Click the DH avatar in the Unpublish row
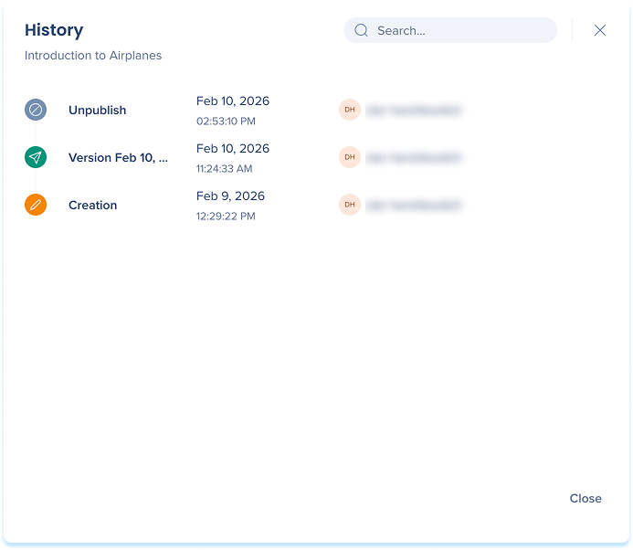Viewport: 633px width, 550px height. click(349, 110)
